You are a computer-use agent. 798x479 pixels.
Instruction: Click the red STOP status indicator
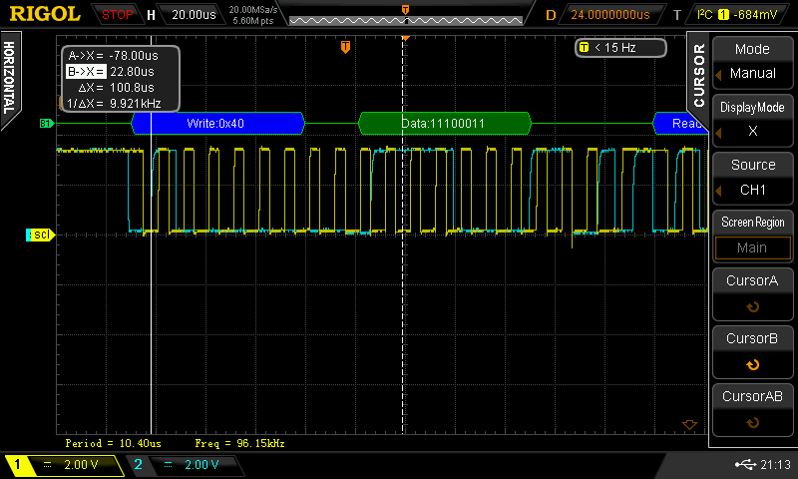click(x=117, y=15)
